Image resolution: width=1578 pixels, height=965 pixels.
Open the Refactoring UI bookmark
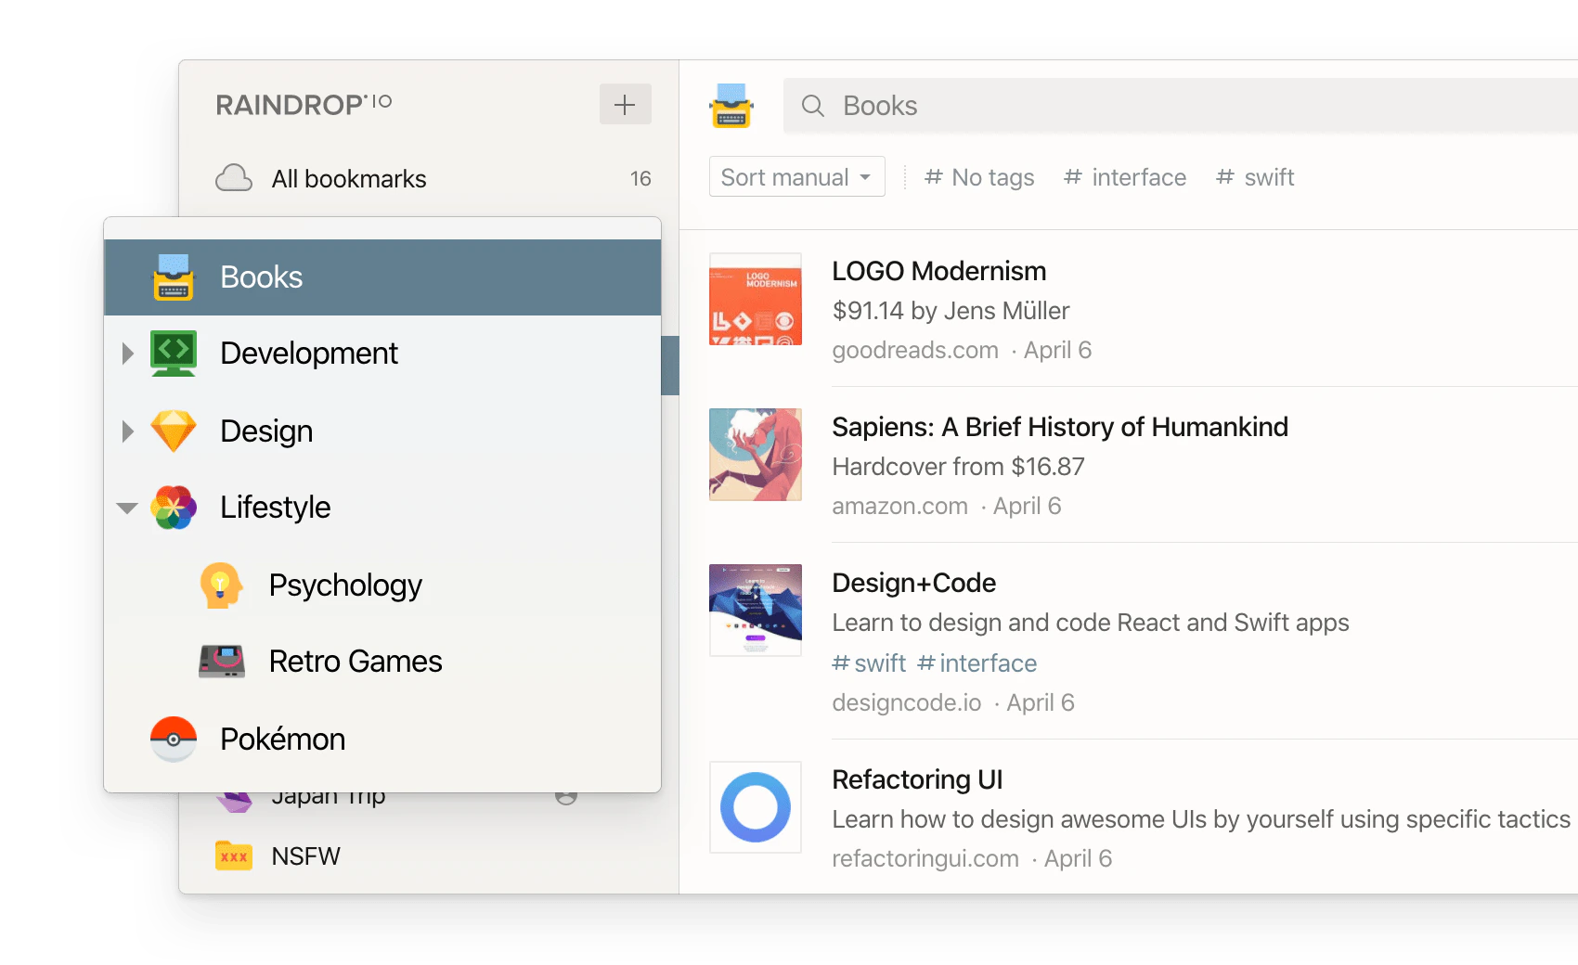pos(917,779)
